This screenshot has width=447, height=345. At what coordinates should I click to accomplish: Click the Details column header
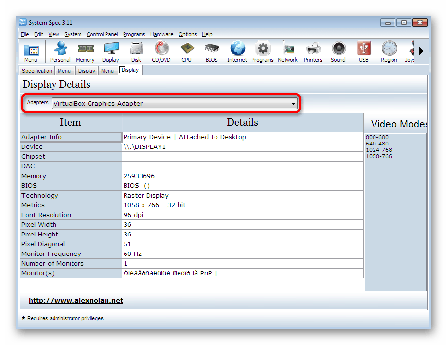click(243, 122)
